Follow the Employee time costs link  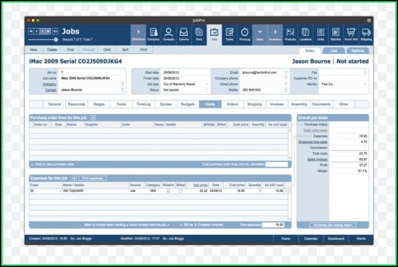pos(313,142)
